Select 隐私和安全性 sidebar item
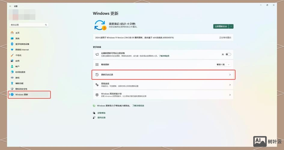The width and height of the screenshot is (284, 150). click(x=29, y=89)
